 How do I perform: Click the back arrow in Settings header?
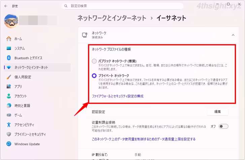point(6,6)
